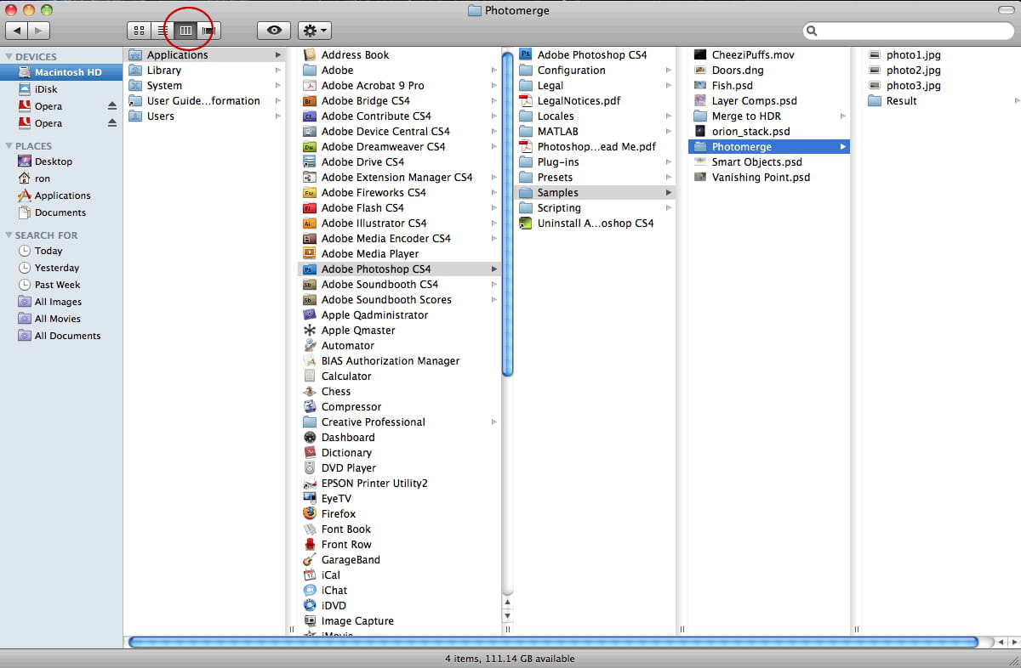Collapse the SEARCH FOR sidebar section
Image resolution: width=1021 pixels, height=668 pixels.
click(x=9, y=235)
